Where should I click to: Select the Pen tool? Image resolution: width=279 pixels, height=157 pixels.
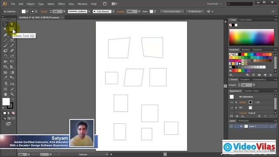point(5,35)
